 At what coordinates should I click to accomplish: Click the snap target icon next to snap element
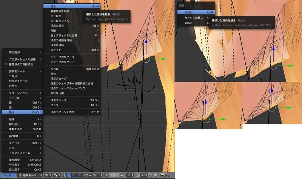tap(150, 175)
